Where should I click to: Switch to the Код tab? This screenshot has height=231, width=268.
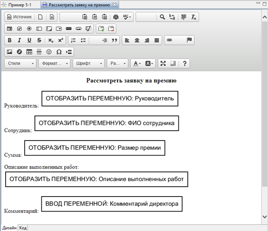tap(23, 228)
